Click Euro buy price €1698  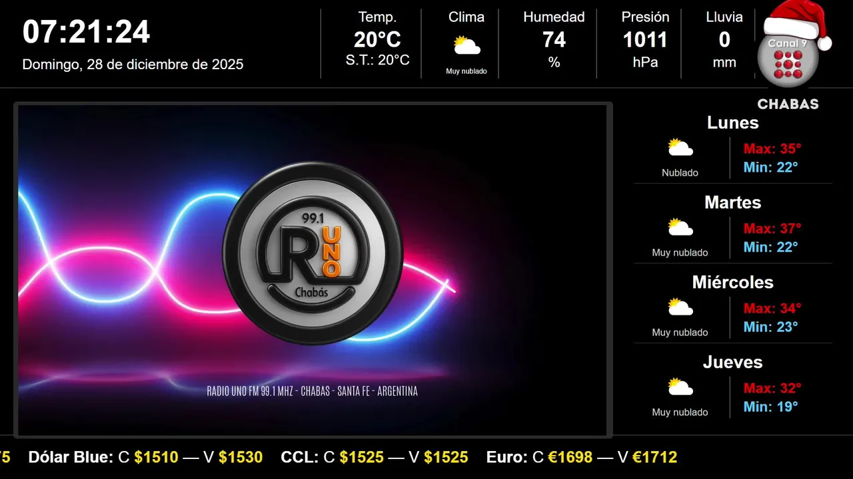570,457
